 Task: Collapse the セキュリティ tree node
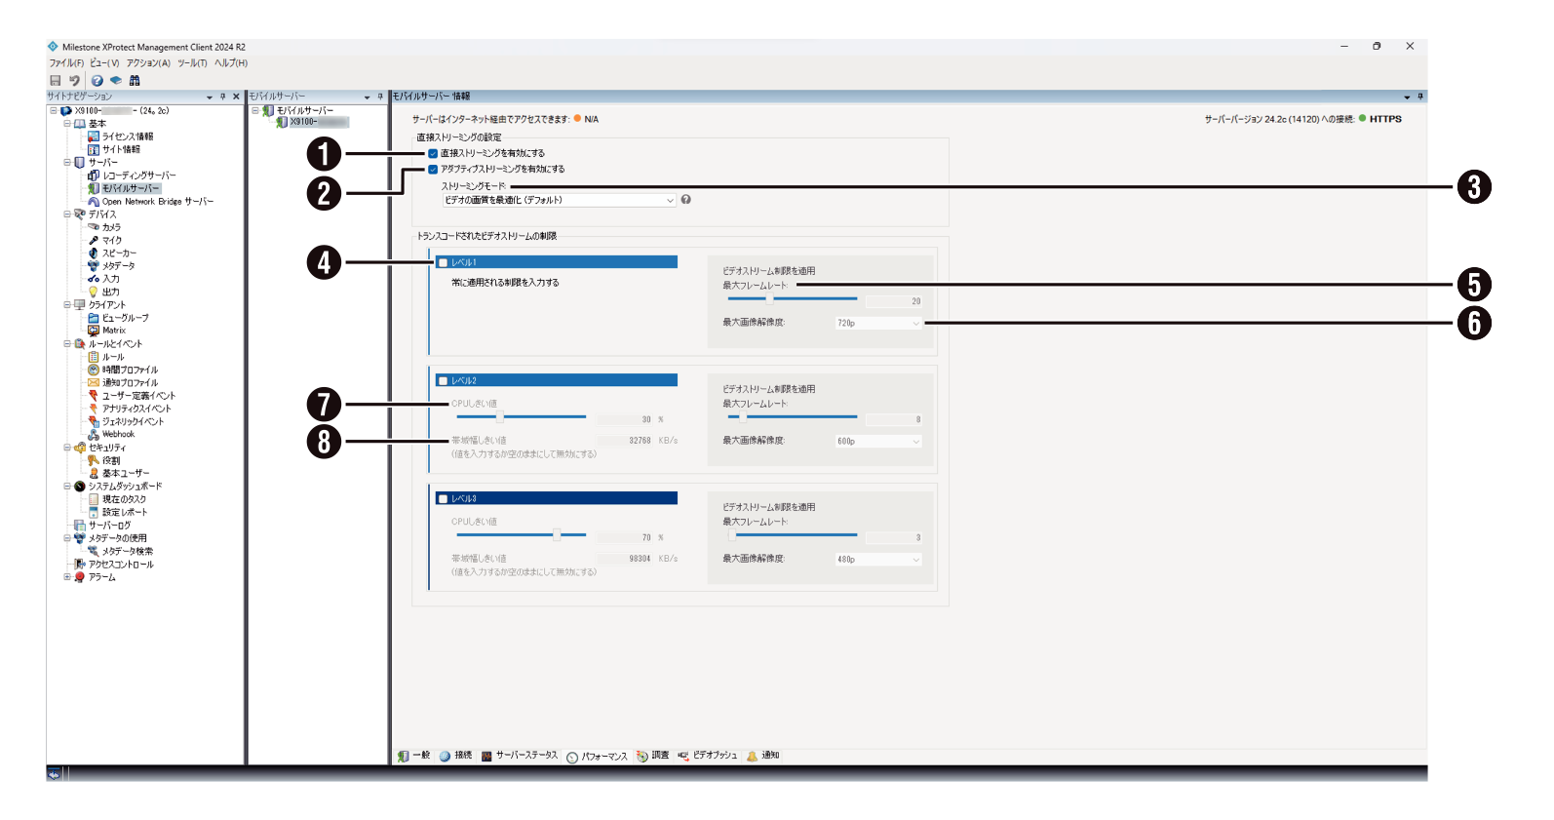(x=67, y=448)
